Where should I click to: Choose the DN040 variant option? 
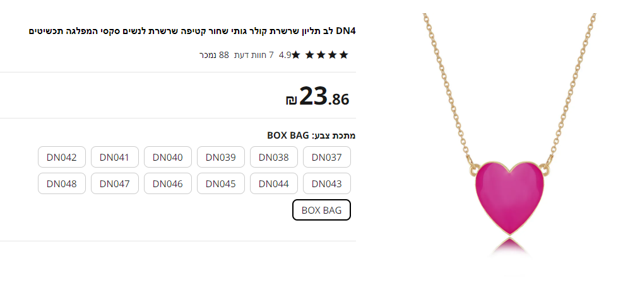(x=167, y=157)
